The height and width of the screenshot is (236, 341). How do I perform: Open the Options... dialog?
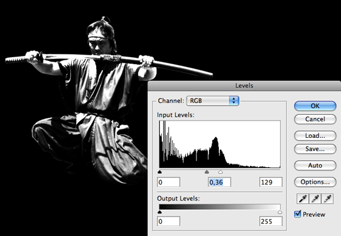click(315, 182)
